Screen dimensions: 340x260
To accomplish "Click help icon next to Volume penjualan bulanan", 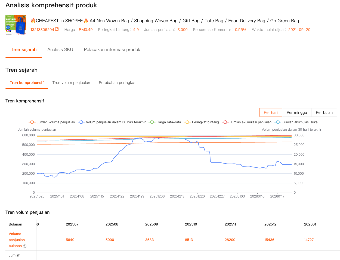I will (x=25, y=246).
